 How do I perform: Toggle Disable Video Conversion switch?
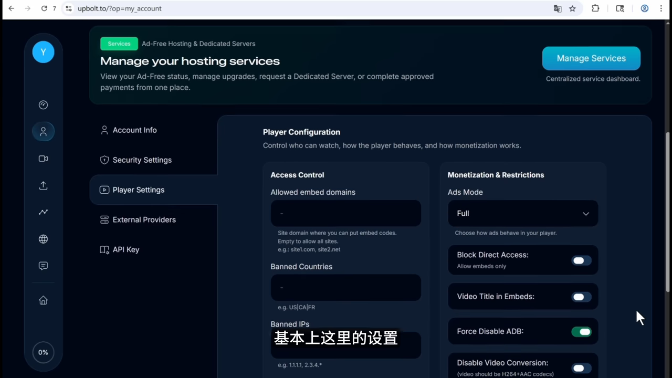click(x=581, y=368)
